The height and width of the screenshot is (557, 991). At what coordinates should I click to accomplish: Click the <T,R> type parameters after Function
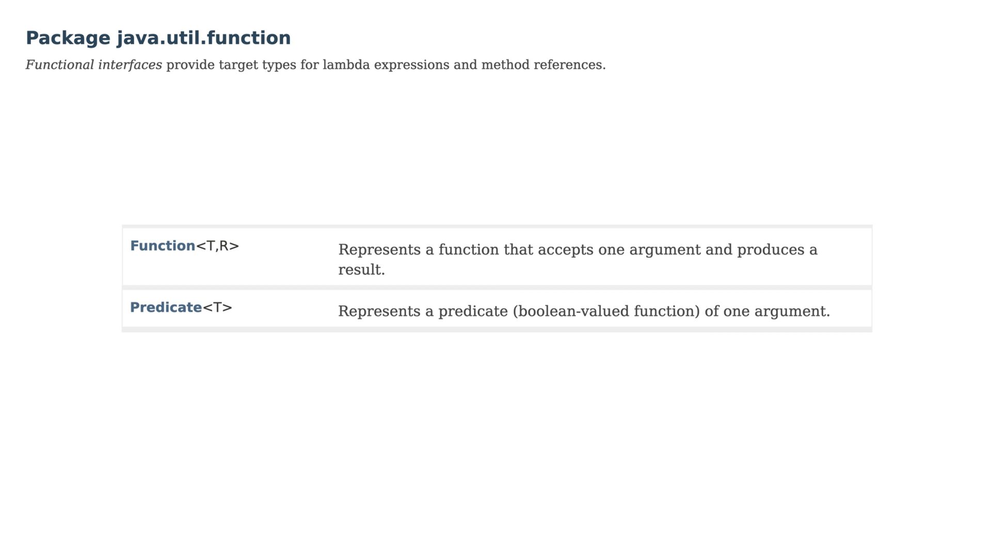point(217,246)
